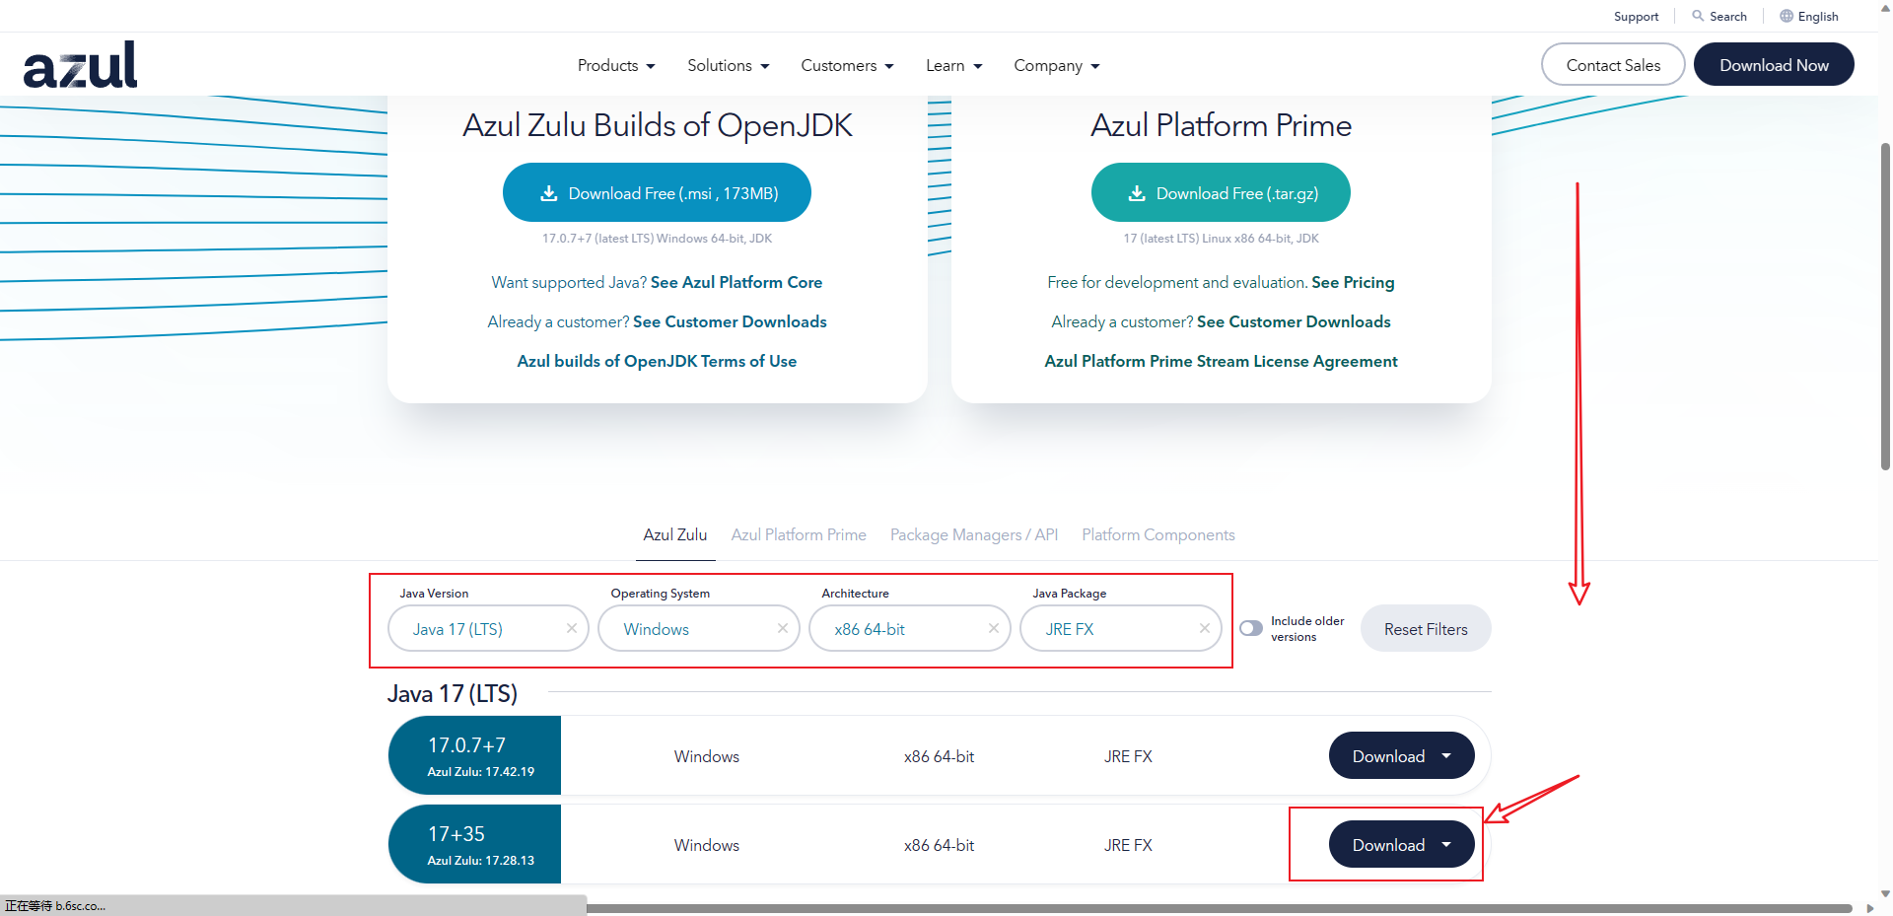1893x916 pixels.
Task: Click the horizontal scrollbar right arrow
Action: (1870, 908)
